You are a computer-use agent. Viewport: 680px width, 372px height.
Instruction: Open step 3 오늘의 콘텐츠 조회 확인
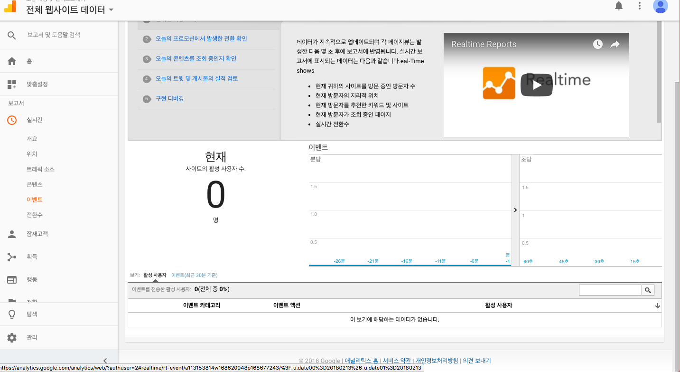pos(196,59)
